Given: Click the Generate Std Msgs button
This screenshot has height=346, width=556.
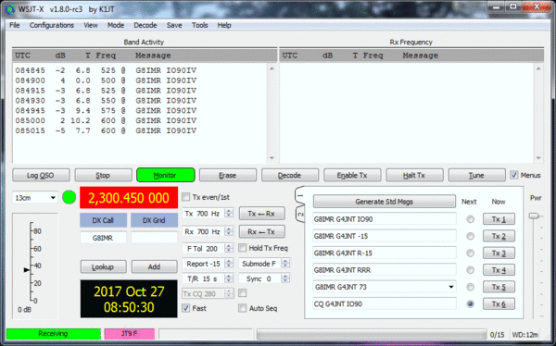Looking at the screenshot, I should click(385, 202).
